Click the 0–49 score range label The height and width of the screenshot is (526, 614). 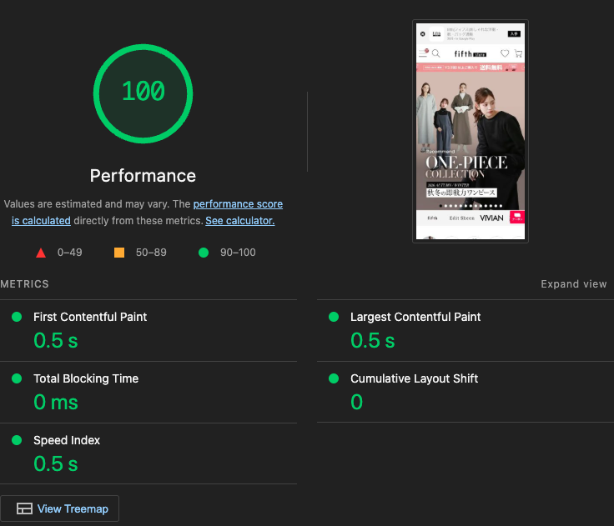[70, 253]
